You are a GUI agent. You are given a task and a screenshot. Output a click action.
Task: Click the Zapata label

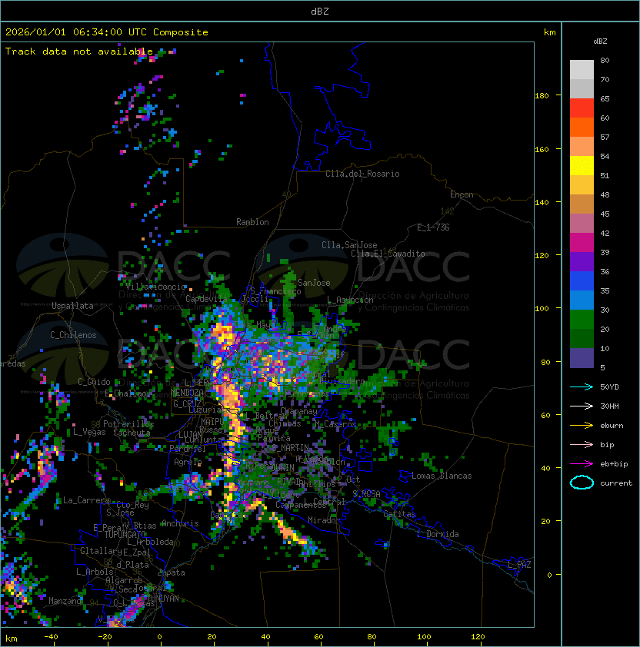(x=171, y=572)
